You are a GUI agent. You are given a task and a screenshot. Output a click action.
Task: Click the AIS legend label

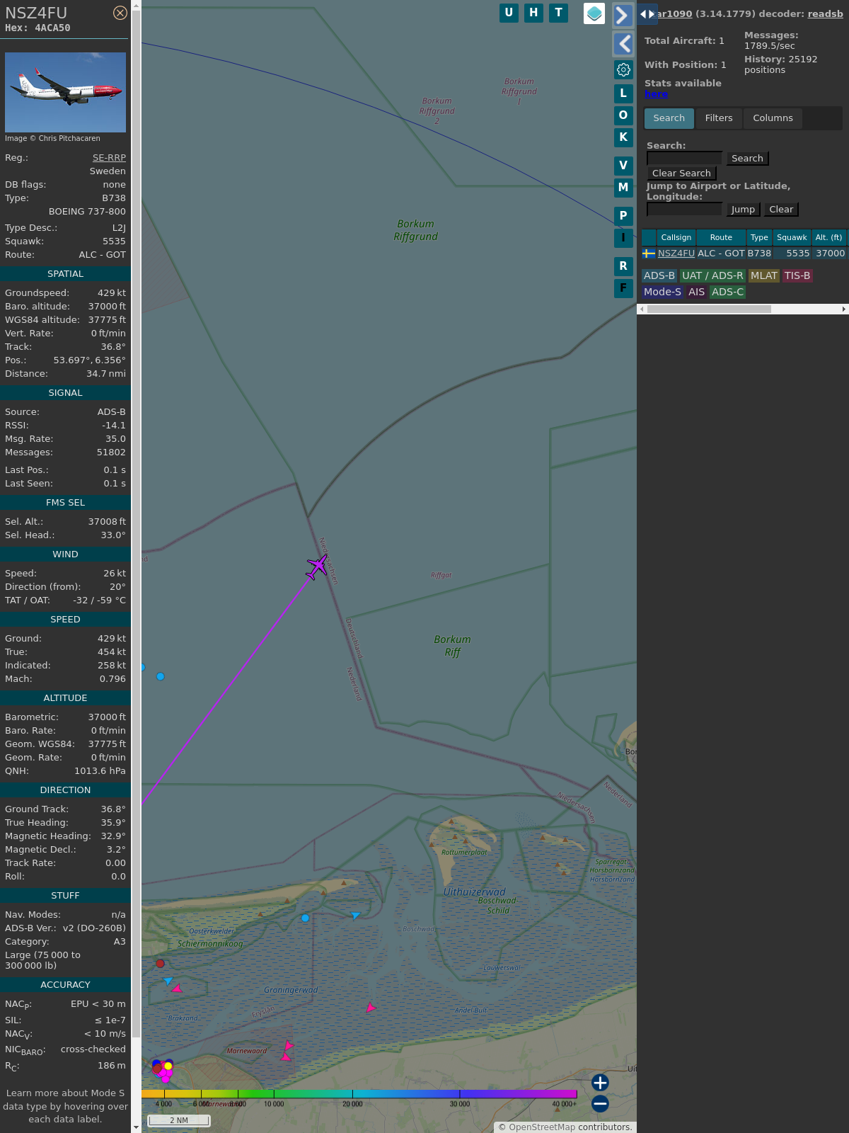[696, 292]
